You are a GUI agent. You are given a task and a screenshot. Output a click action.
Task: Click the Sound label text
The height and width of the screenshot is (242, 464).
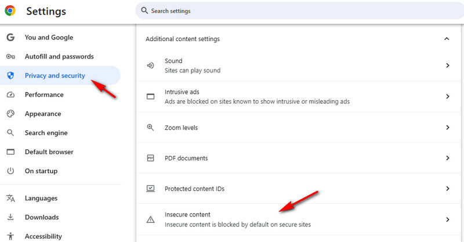(173, 61)
